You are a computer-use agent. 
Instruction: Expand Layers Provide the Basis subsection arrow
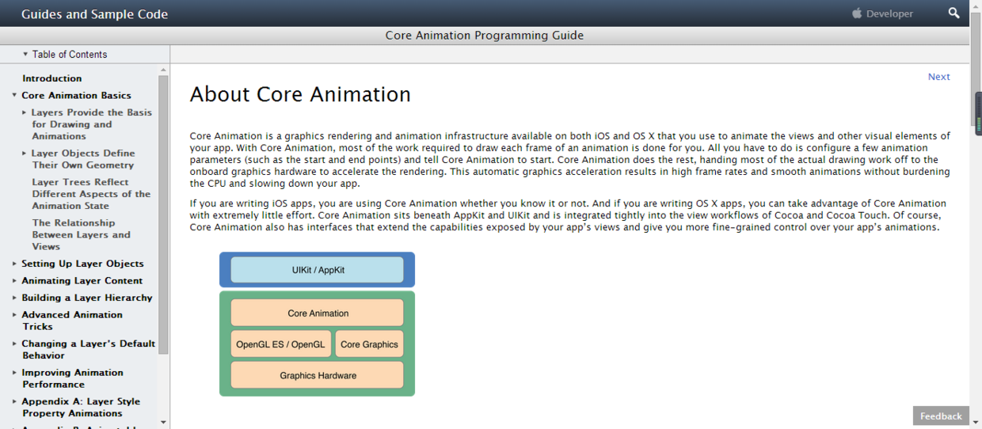point(25,112)
